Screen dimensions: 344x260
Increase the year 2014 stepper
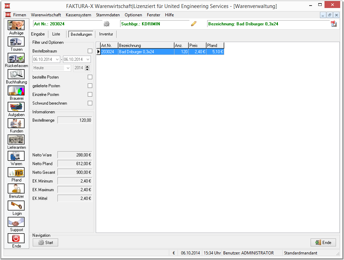[87, 67]
